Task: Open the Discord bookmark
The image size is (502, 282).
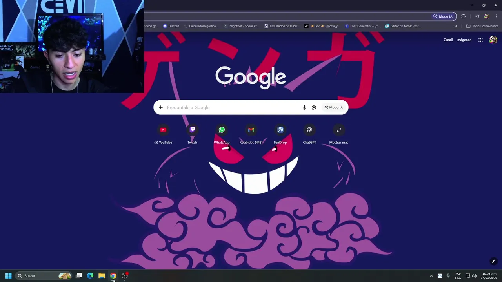Action: pos(171,26)
